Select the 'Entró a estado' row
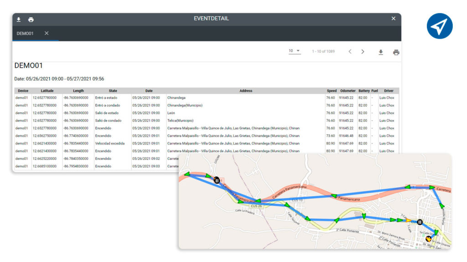 coord(207,98)
